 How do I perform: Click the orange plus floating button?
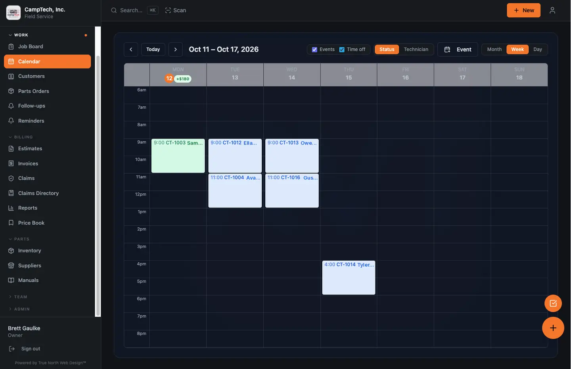click(553, 328)
